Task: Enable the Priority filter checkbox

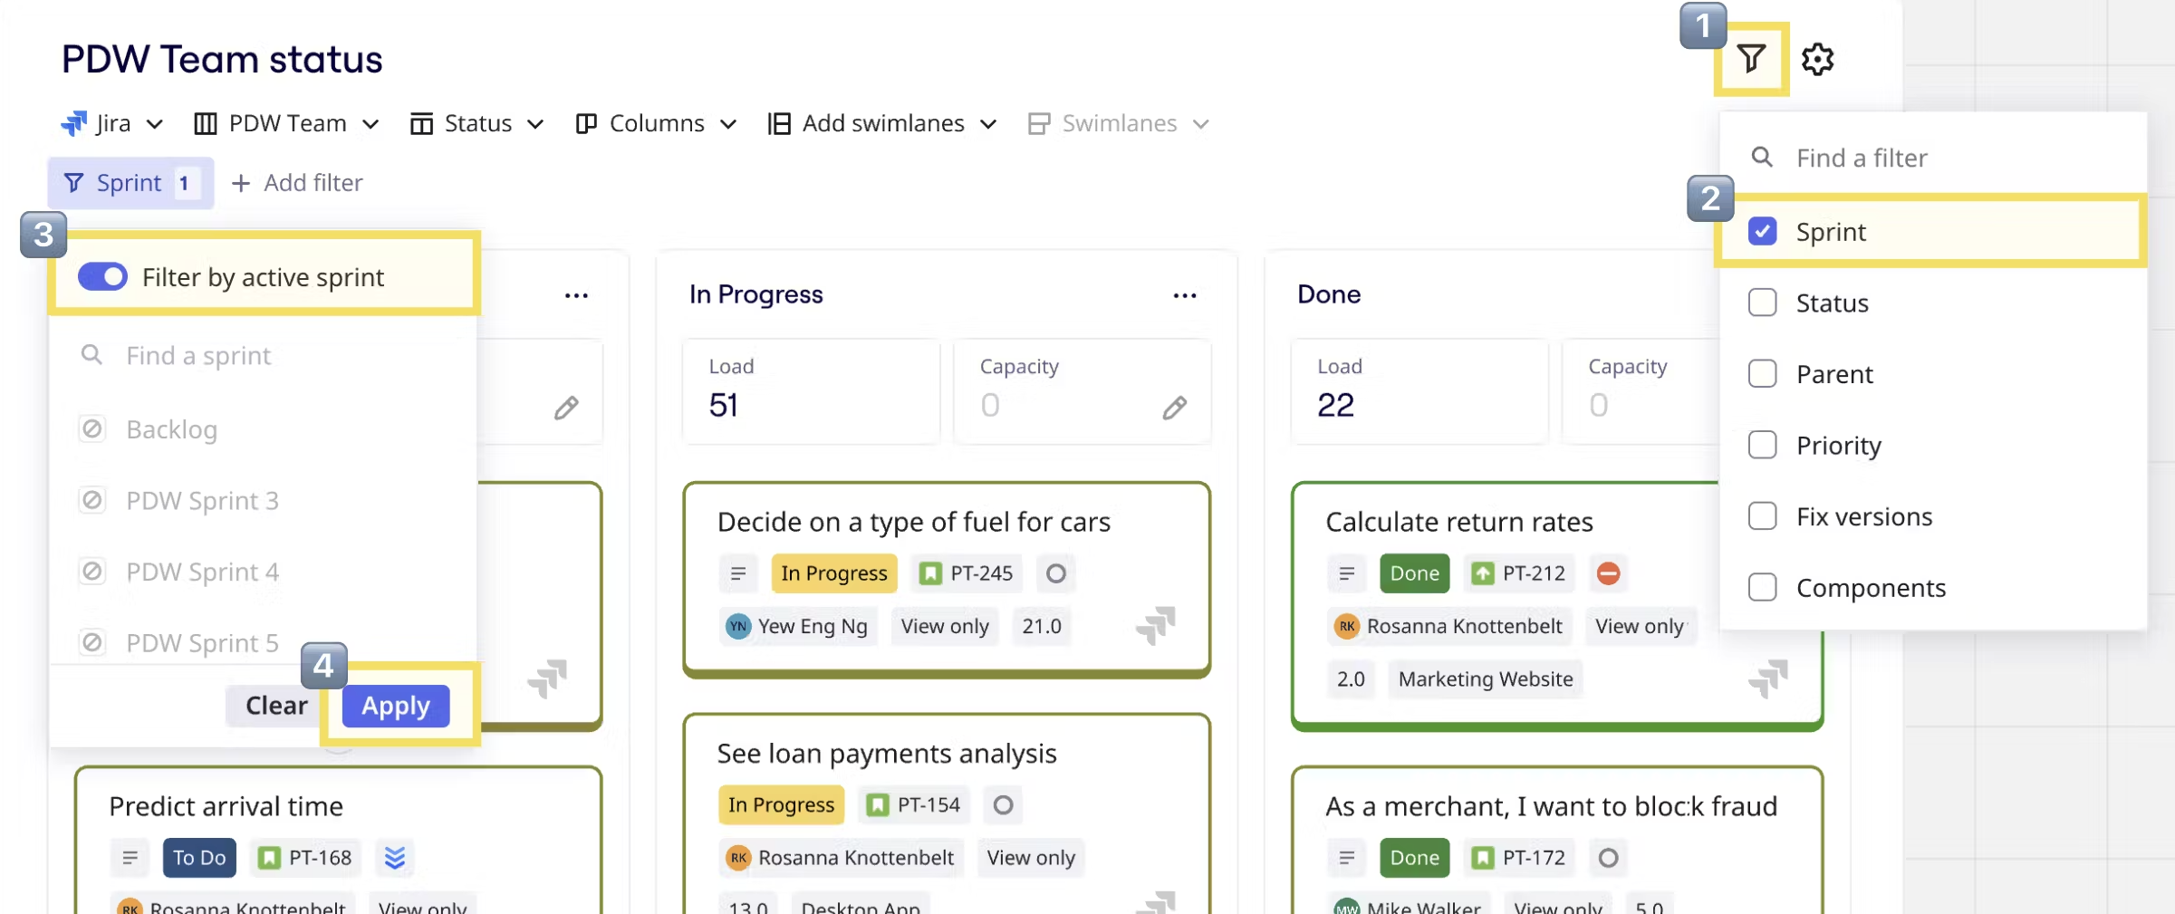Action: point(1762,446)
